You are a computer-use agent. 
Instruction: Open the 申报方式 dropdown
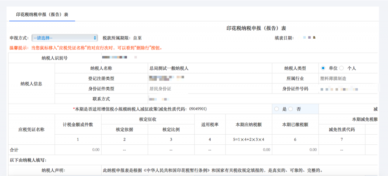(x=65, y=38)
